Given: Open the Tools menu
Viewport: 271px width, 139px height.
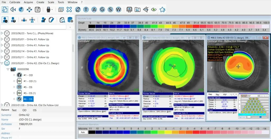Looking at the screenshot, I should point(61,2).
